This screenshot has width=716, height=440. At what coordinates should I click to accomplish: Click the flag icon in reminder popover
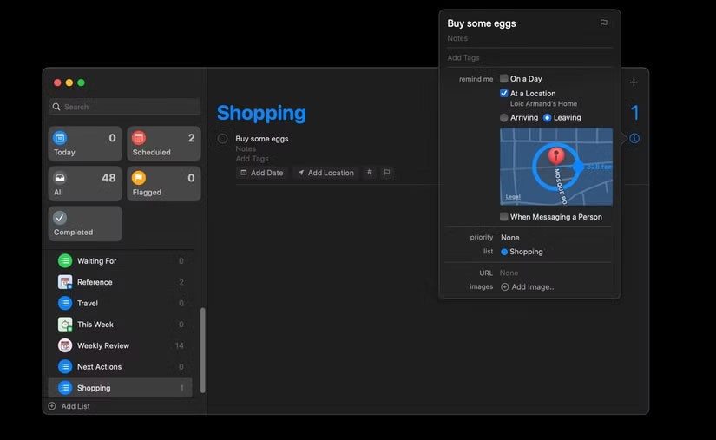point(603,23)
